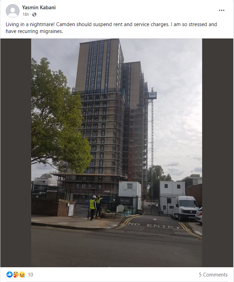This screenshot has height=282, width=234.
Task: Click the workers in yellow hi-vis vests
Action: coord(95,207)
